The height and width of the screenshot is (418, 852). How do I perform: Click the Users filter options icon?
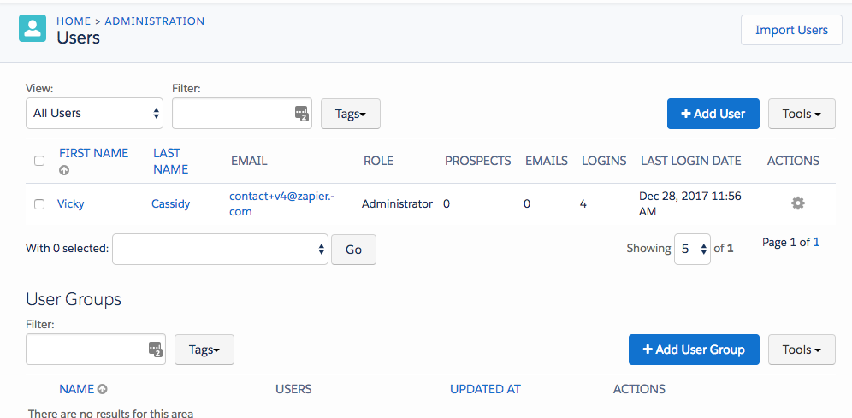pos(302,114)
